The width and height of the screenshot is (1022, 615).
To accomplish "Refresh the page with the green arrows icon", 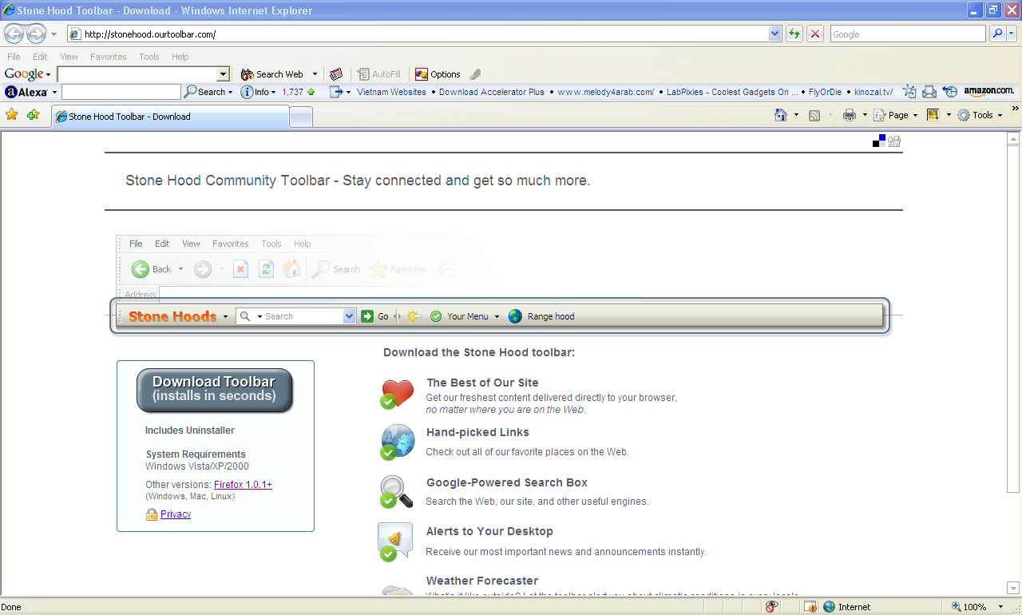I will (794, 34).
